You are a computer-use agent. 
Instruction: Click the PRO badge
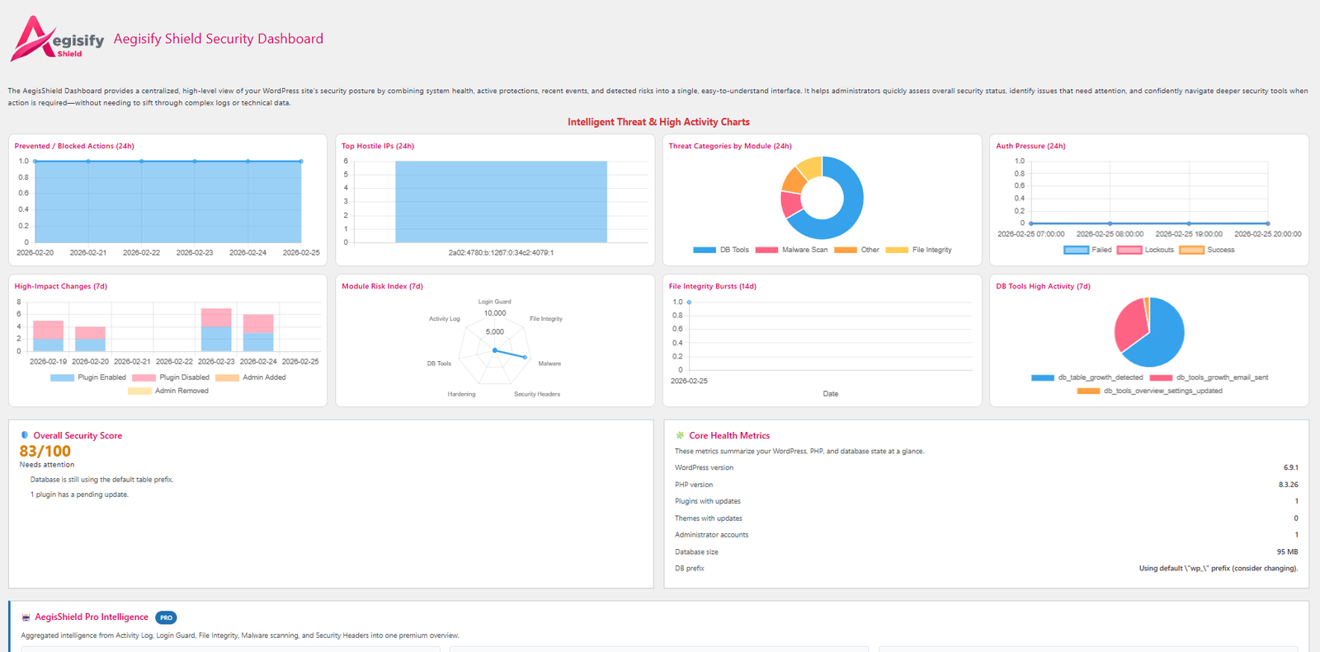(x=166, y=617)
